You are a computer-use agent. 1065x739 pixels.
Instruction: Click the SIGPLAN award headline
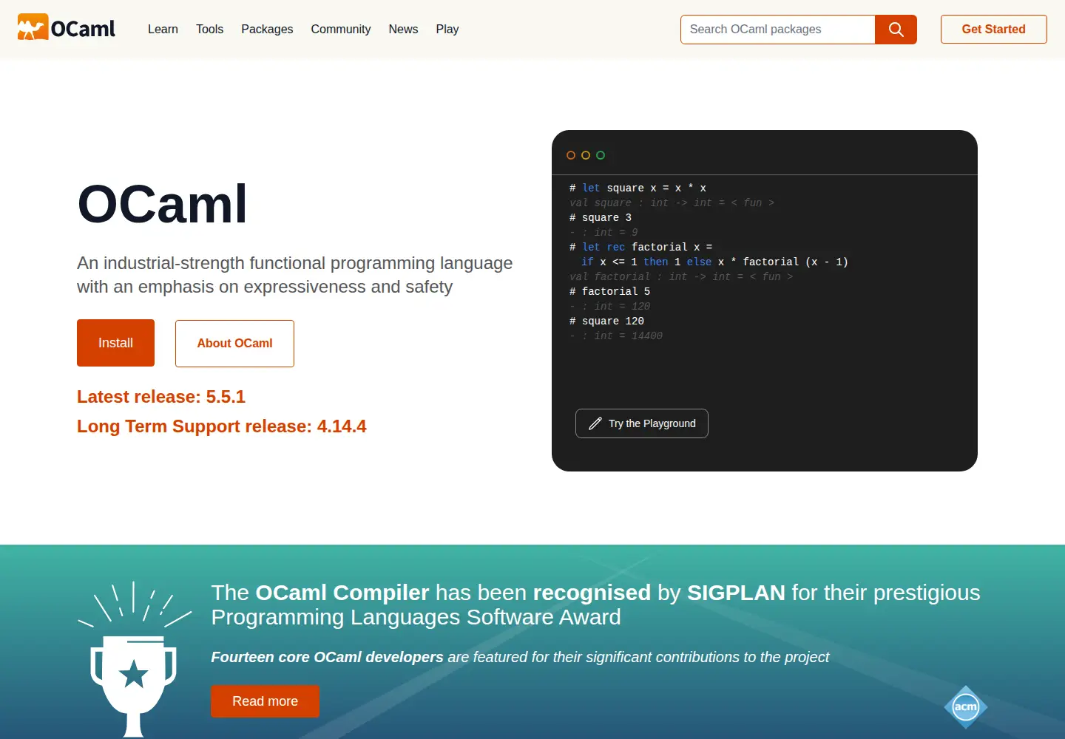click(x=595, y=605)
